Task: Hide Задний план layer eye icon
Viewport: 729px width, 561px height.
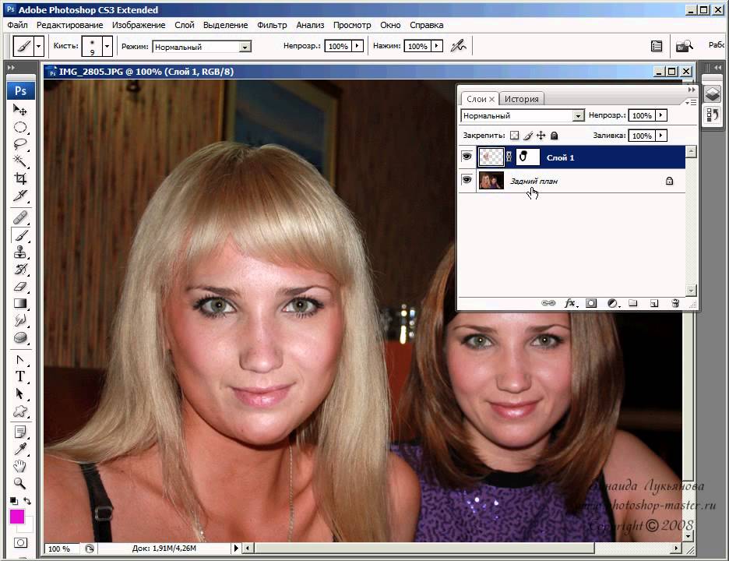Action: [467, 180]
